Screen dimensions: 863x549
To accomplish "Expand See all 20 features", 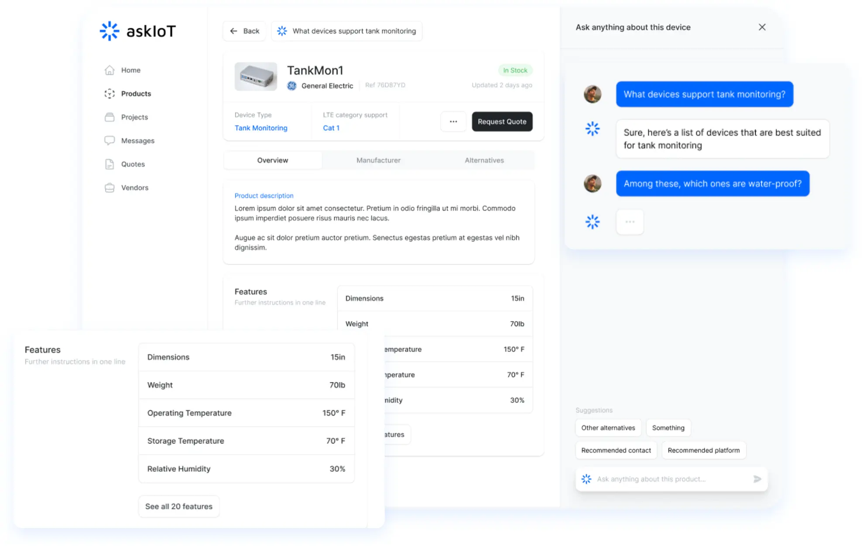I will coord(178,506).
